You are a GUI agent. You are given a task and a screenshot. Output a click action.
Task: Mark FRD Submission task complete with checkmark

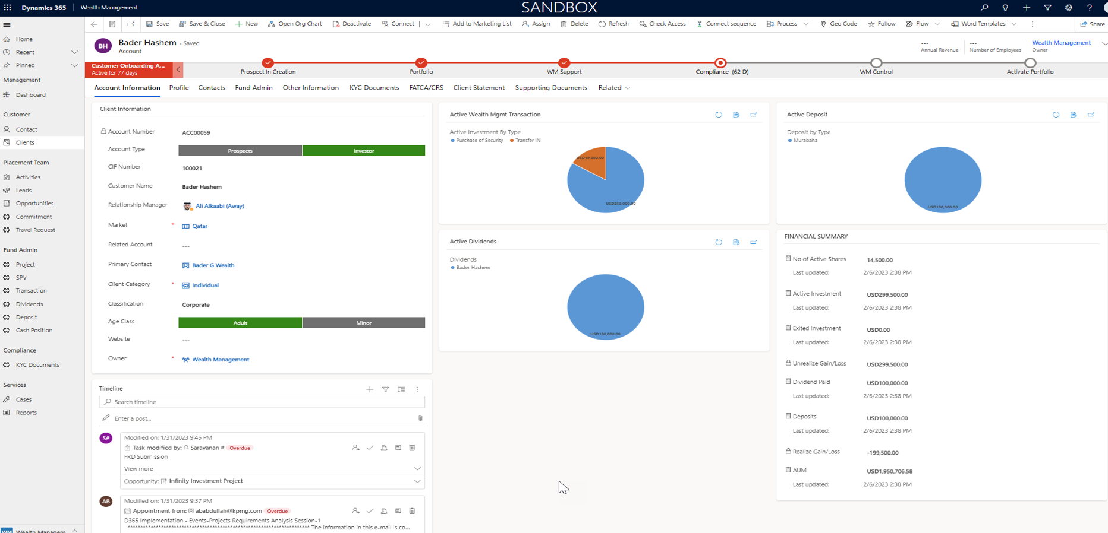coord(370,448)
